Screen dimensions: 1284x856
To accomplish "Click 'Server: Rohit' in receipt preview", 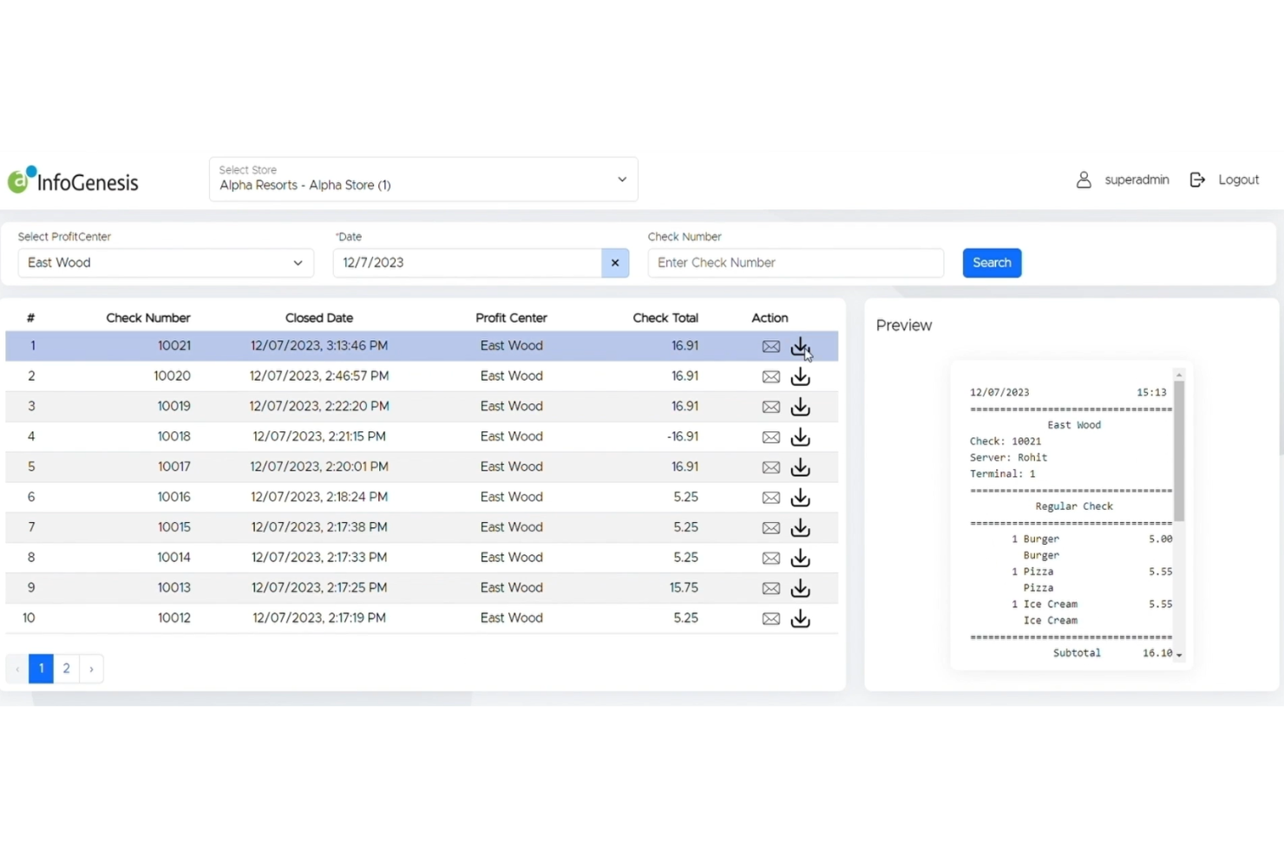I will [1008, 457].
